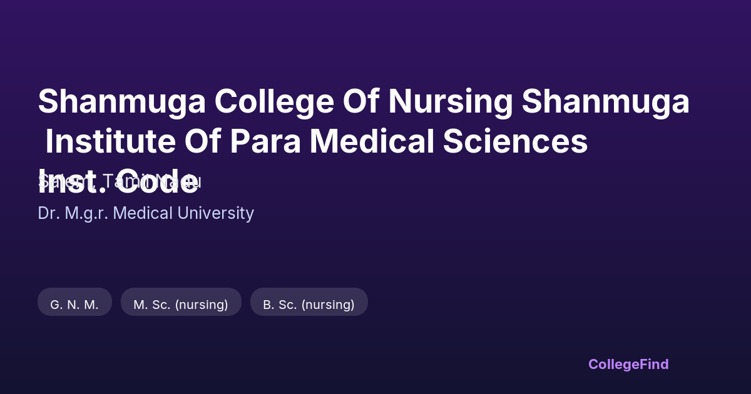Select the M. Sc. (nursing) course tag
The width and height of the screenshot is (751, 394).
pyautogui.click(x=181, y=304)
